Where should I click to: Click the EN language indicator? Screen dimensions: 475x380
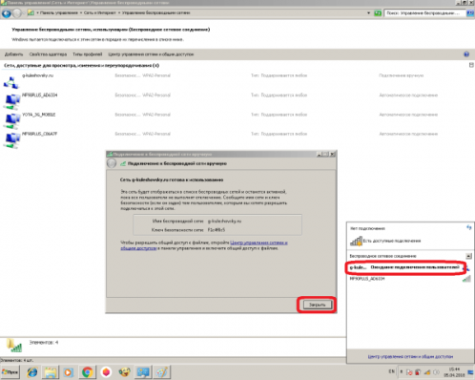pos(391,371)
